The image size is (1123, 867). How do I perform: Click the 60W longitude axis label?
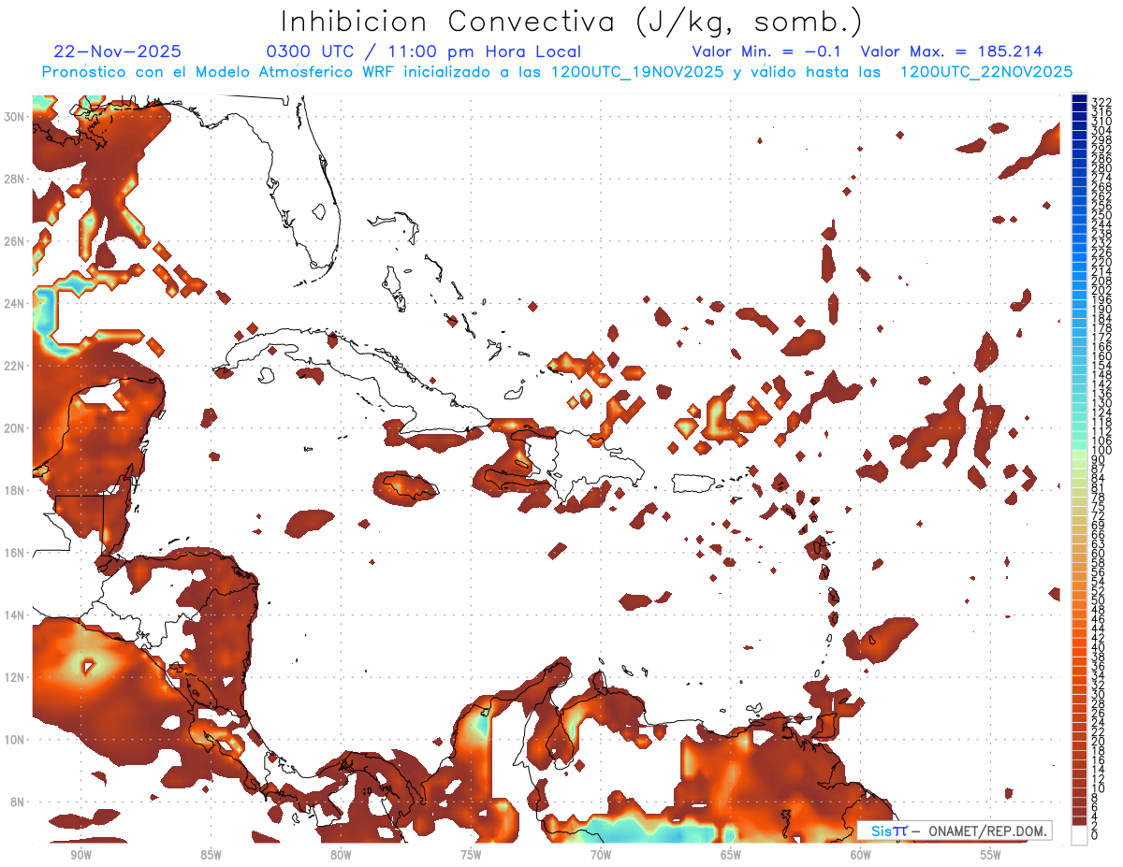coord(861,854)
